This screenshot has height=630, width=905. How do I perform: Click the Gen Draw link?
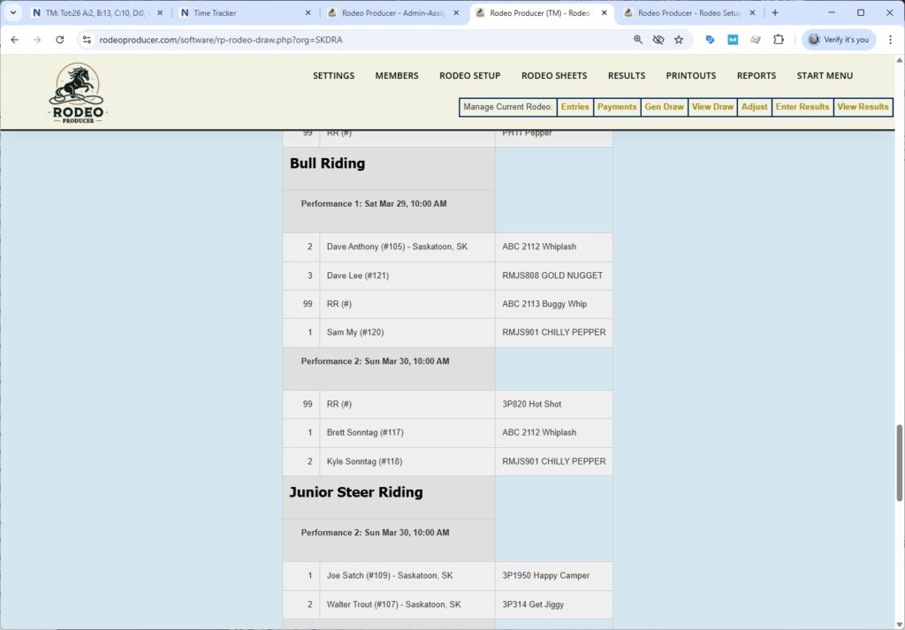coord(664,107)
